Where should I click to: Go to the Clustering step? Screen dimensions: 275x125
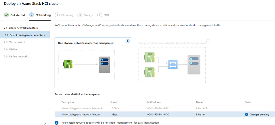click(64, 15)
